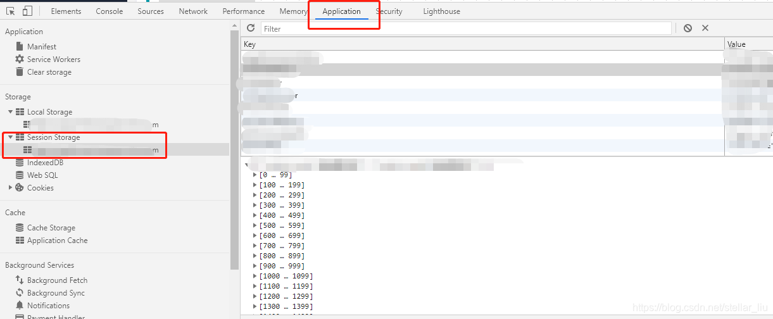Click the Notifications bell icon
Screen dimensions: 773x319
(20, 306)
